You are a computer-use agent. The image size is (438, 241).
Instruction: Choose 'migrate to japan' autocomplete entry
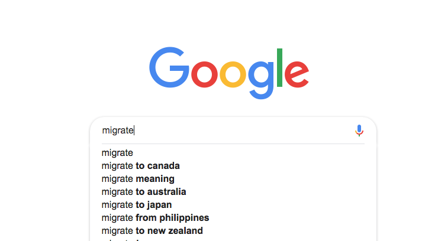tap(137, 204)
